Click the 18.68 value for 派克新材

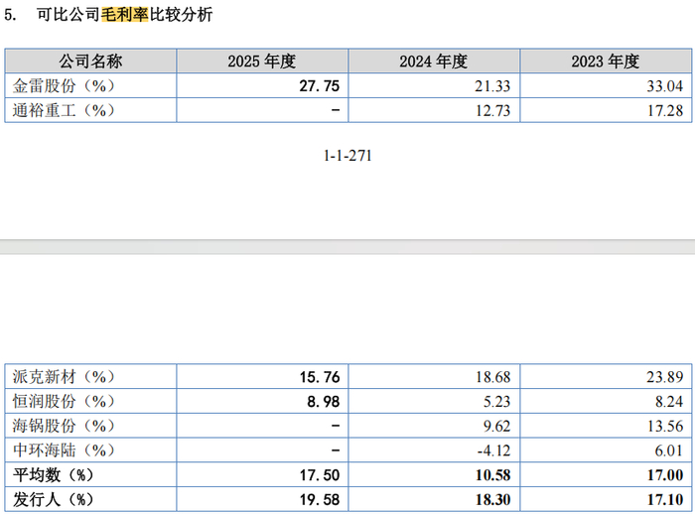[x=492, y=377]
